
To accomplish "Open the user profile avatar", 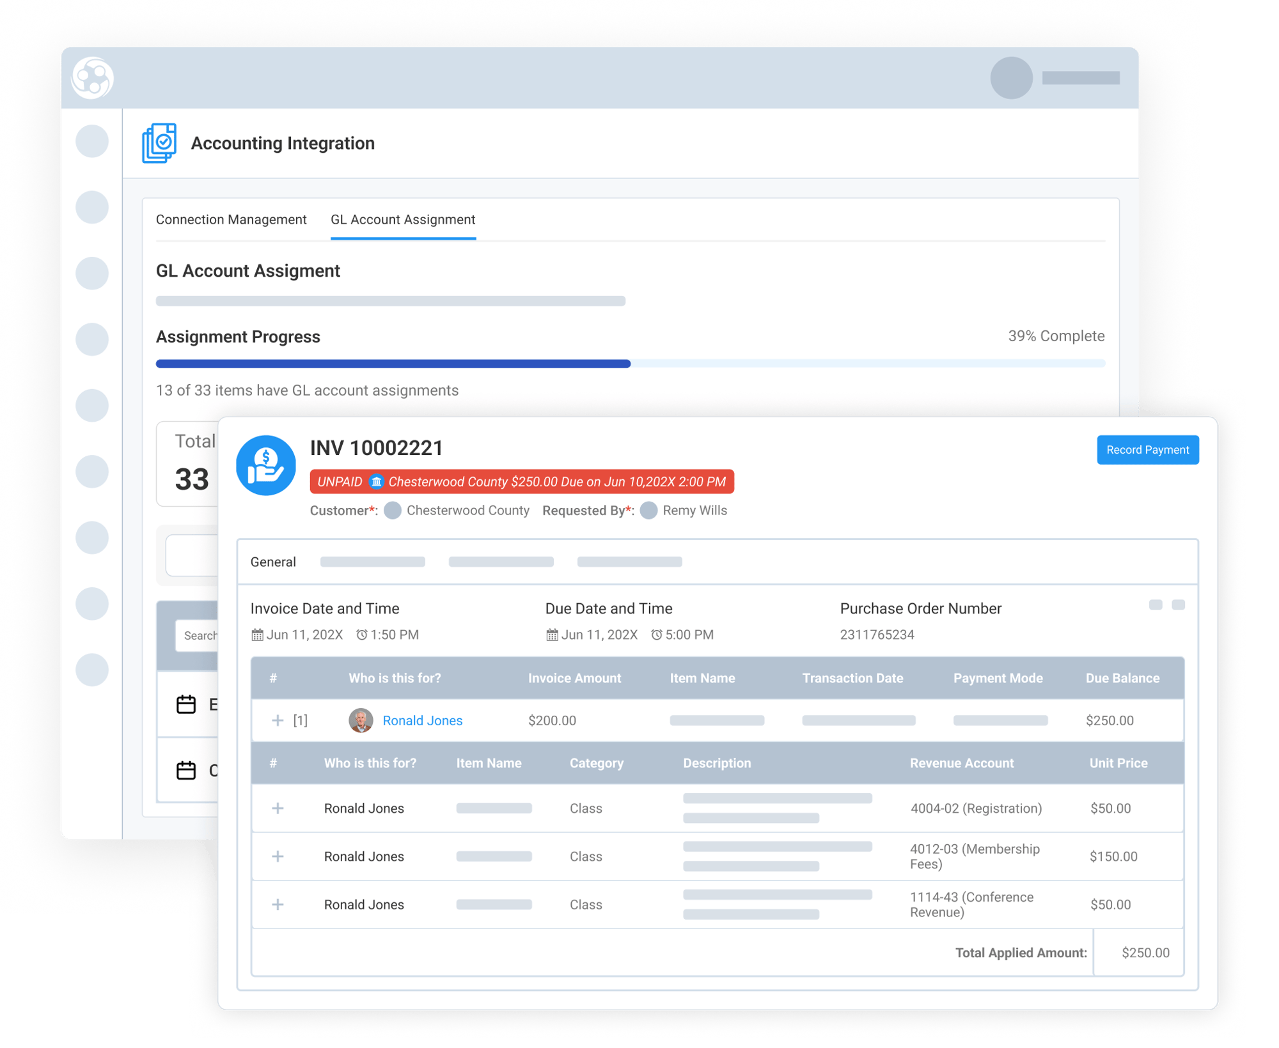I will 1011,78.
